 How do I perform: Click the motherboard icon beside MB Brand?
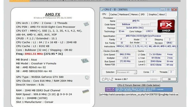pos(85,61)
